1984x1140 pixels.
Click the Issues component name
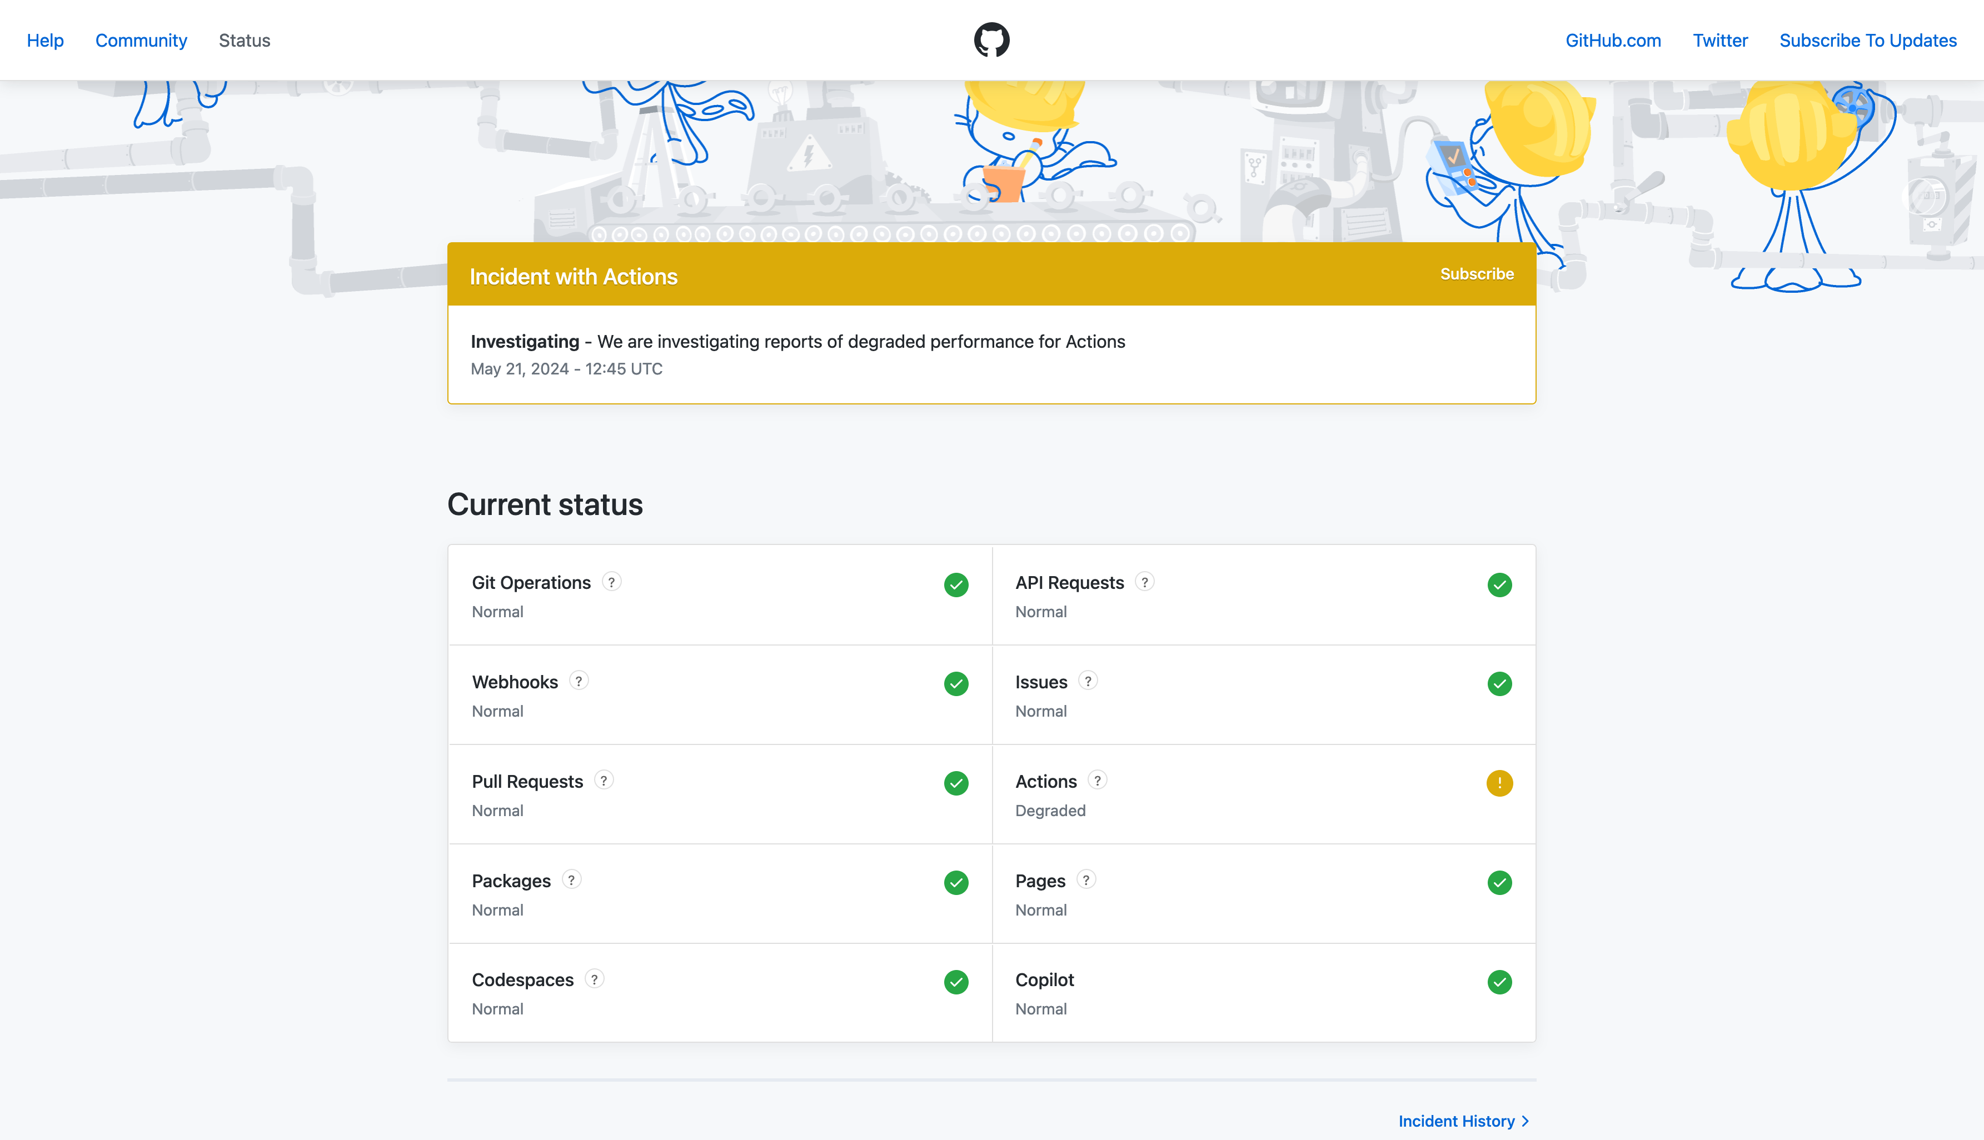[x=1041, y=682]
